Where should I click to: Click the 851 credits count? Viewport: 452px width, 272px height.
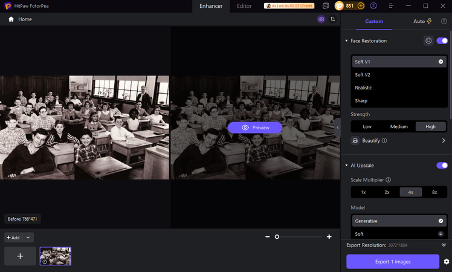pyautogui.click(x=350, y=6)
